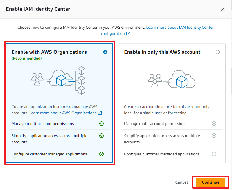Click green check for Simplify application access
This screenshot has height=190, width=232.
tap(102, 136)
